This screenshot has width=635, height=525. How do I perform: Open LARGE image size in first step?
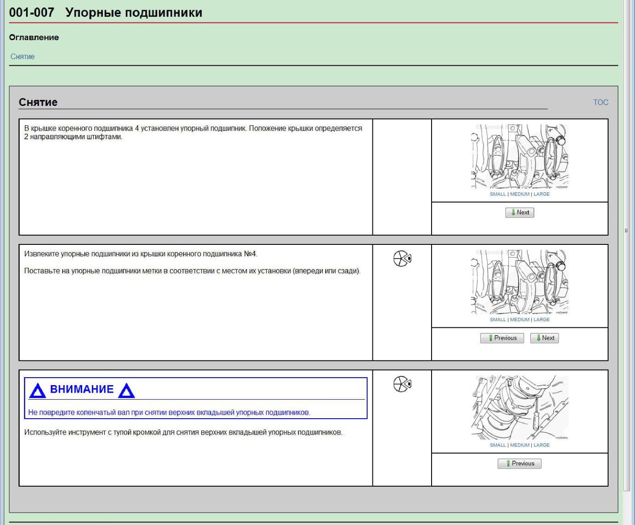pos(541,194)
